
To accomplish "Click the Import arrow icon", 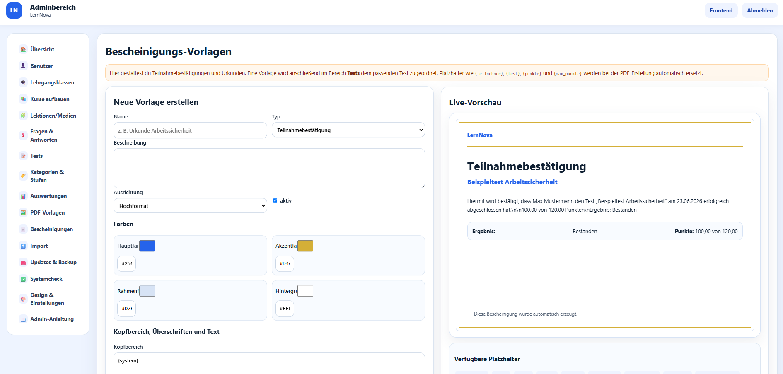I will [23, 246].
